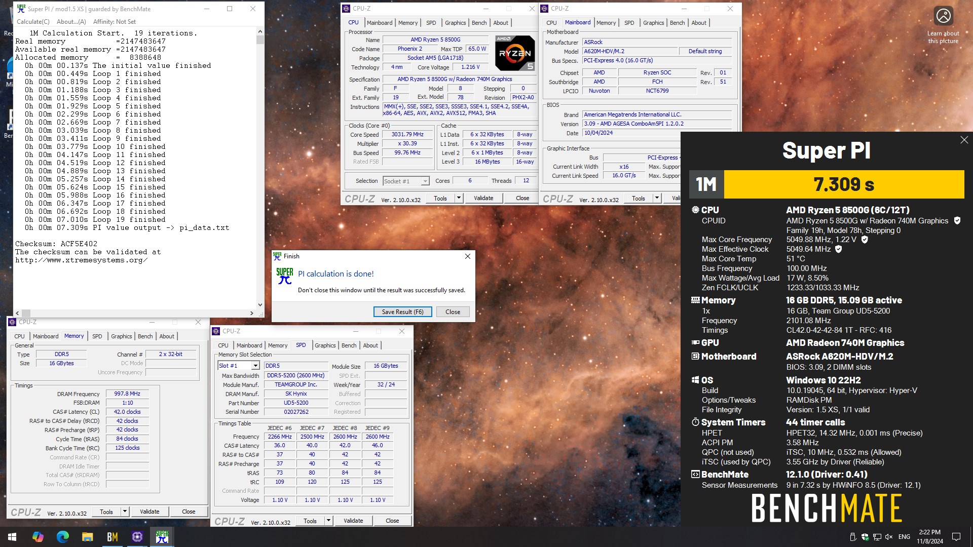
Task: Open Tools dropdown arrow in Memory window
Action: coord(125,512)
